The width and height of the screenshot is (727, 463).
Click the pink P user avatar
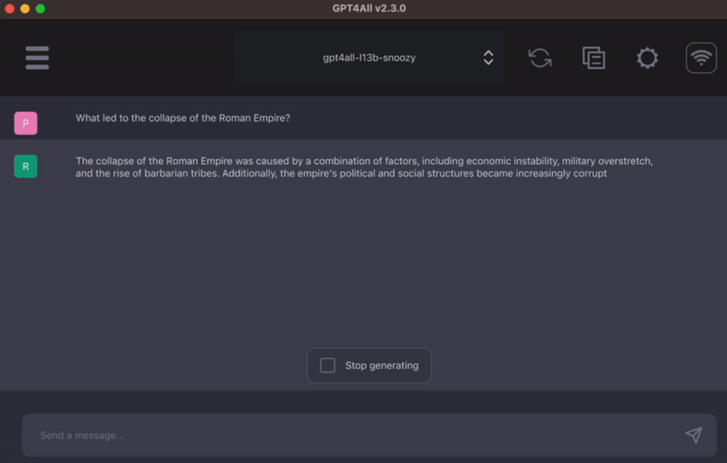[25, 124]
